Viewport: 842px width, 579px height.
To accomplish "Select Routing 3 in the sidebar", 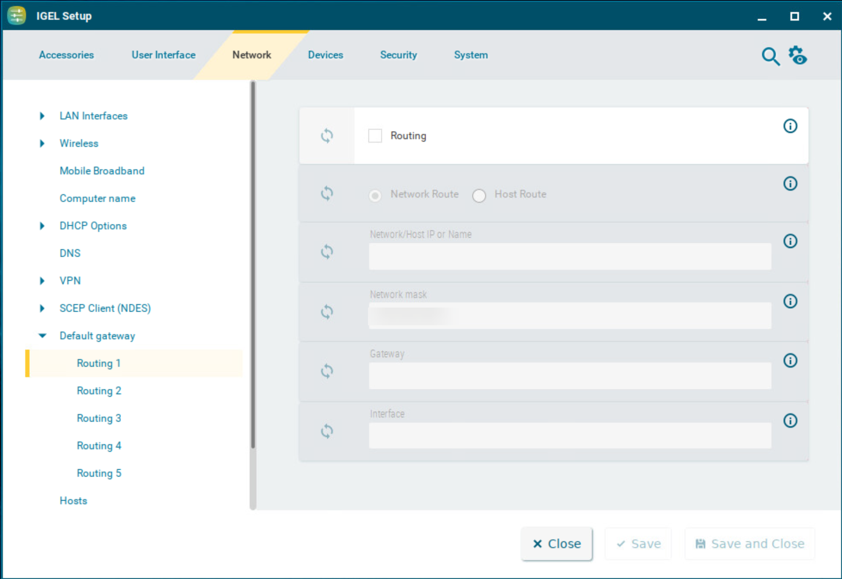I will pos(99,418).
